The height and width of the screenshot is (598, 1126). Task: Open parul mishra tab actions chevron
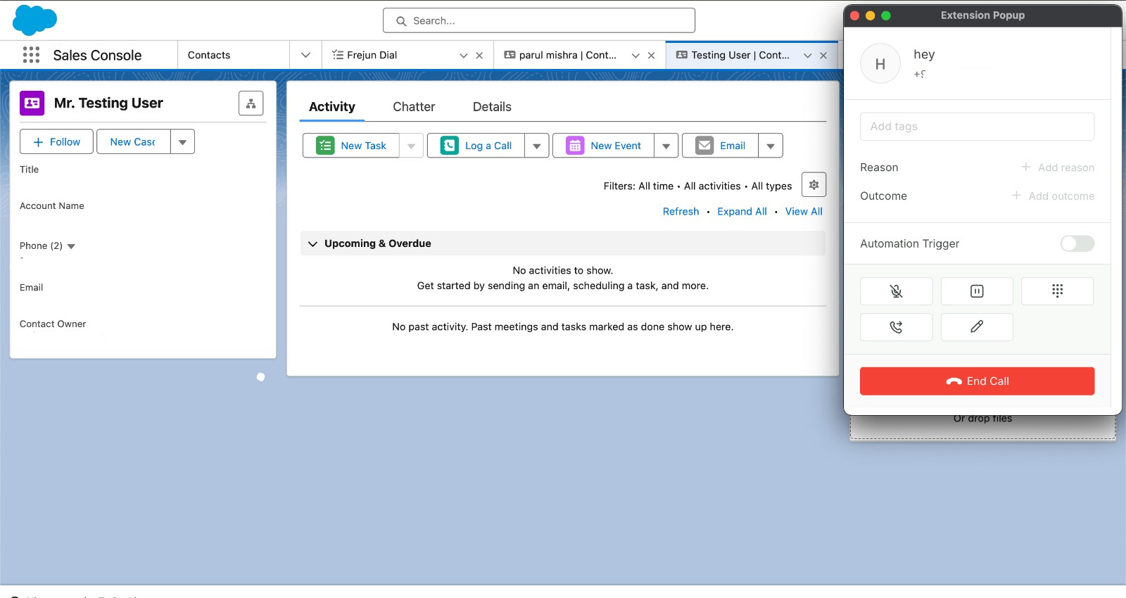point(635,56)
